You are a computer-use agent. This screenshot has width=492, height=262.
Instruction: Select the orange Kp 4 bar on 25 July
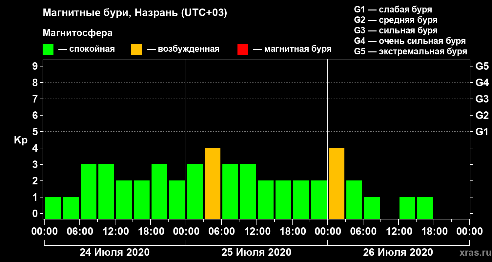click(x=213, y=183)
